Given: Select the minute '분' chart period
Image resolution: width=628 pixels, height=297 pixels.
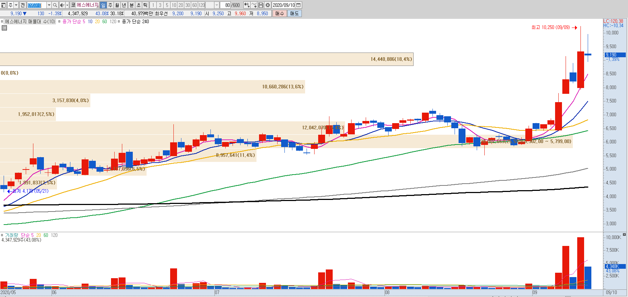Looking at the screenshot, I should [x=131, y=5].
